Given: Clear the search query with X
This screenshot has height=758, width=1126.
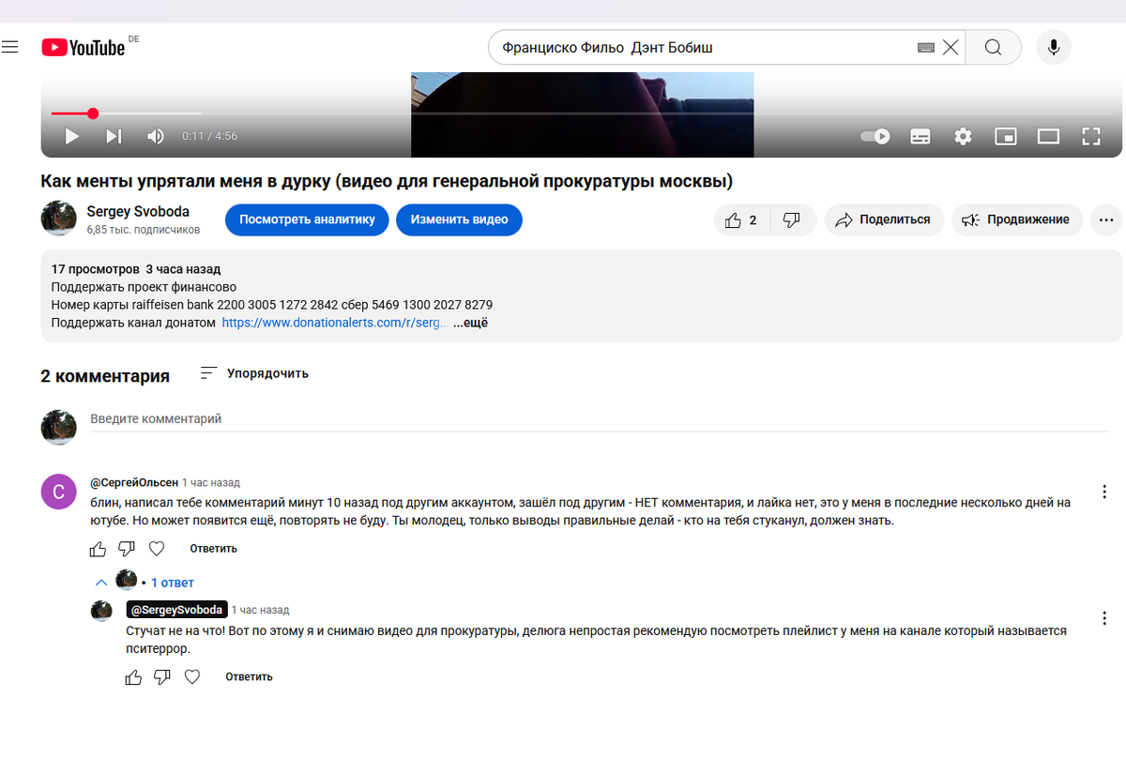Looking at the screenshot, I should 951,47.
